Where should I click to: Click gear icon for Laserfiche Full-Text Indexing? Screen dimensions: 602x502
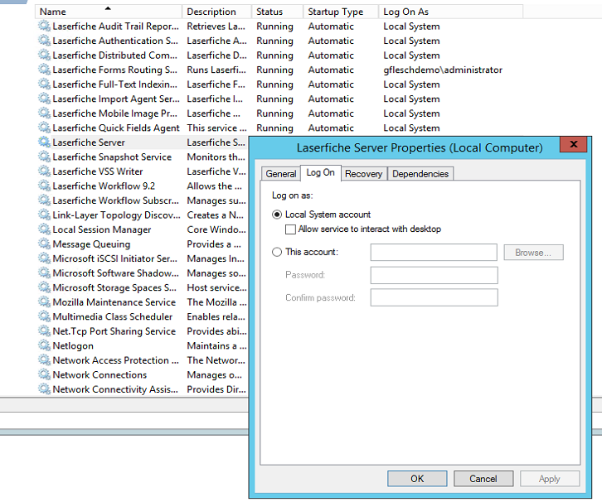click(44, 84)
